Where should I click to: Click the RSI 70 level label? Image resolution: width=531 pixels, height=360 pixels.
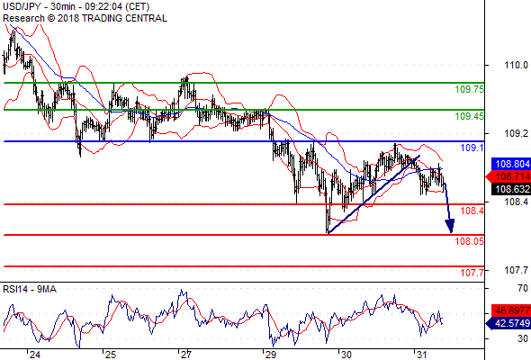point(523,288)
